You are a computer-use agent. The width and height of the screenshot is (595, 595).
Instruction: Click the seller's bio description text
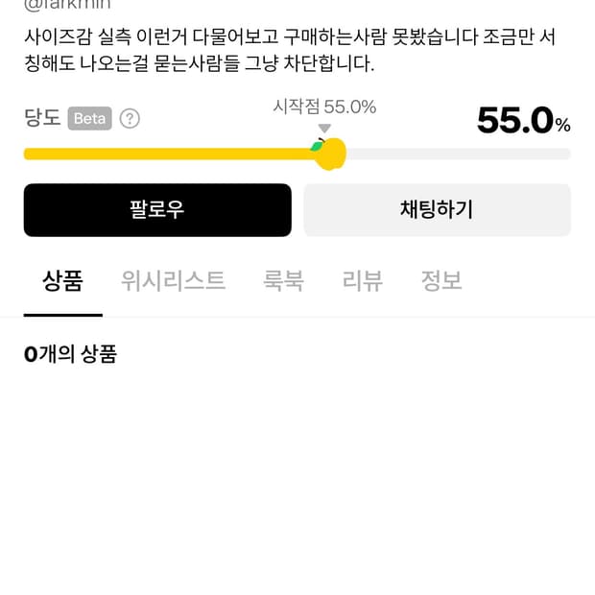click(x=288, y=52)
